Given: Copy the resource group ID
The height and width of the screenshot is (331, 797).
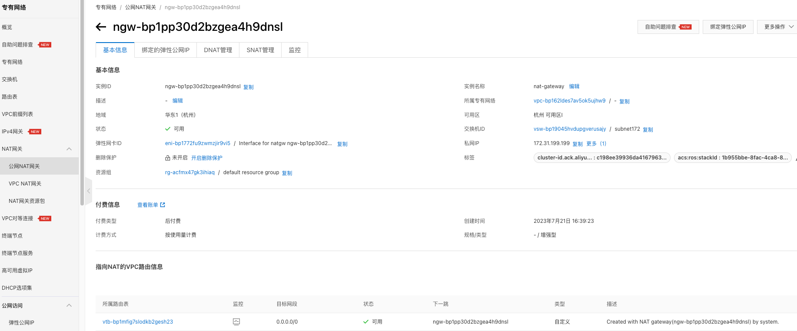Looking at the screenshot, I should tap(287, 173).
